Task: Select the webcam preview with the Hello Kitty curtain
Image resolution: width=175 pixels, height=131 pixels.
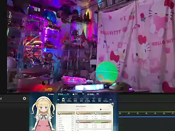Action: [91, 46]
